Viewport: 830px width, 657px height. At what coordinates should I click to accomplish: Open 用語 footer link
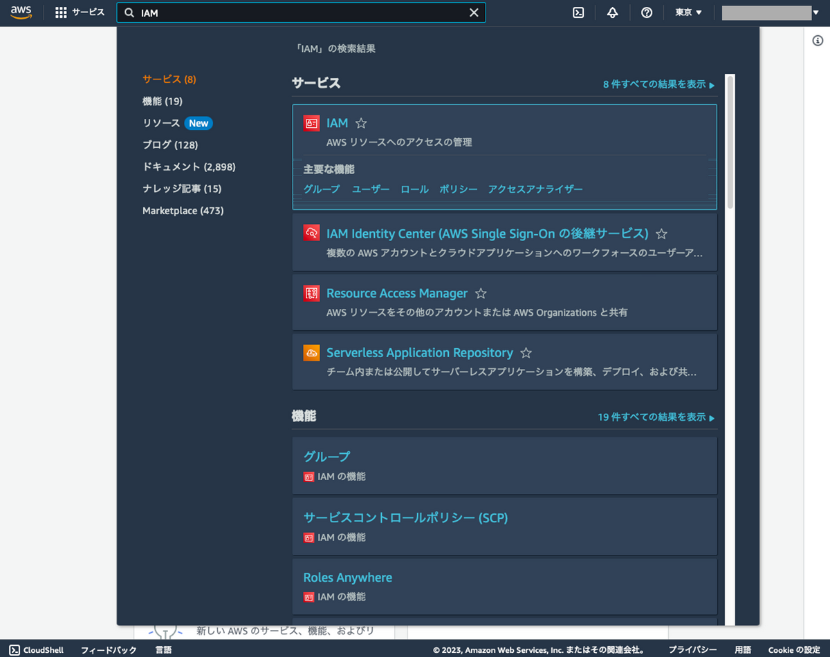(x=743, y=650)
